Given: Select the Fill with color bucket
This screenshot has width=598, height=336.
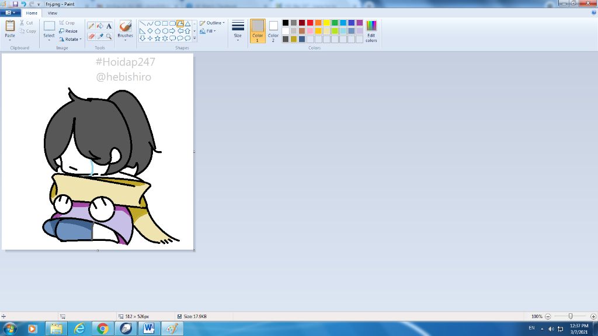Looking at the screenshot, I should [100, 26].
